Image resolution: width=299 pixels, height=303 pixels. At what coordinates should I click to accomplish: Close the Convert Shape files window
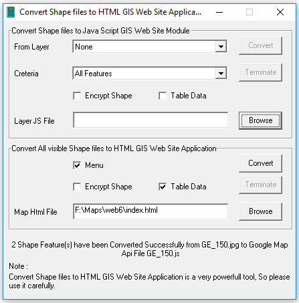280,12
